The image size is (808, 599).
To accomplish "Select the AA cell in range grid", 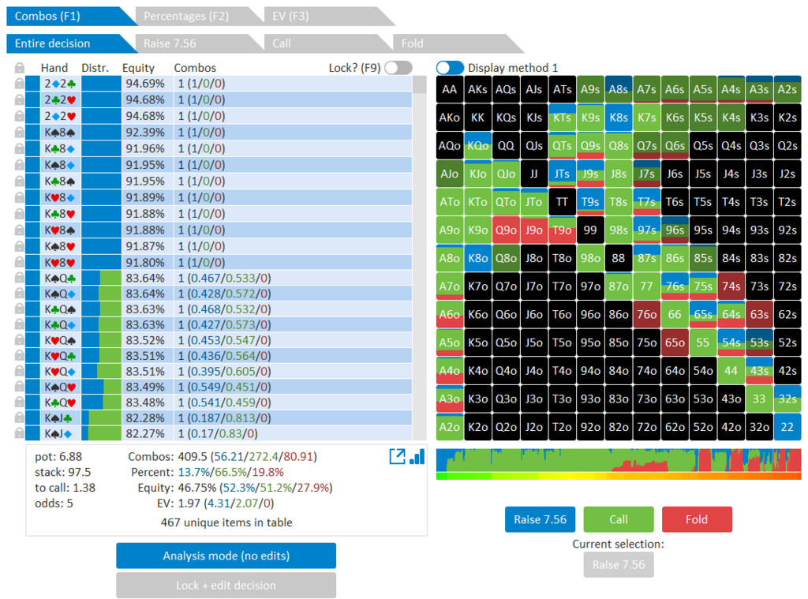I will pyautogui.click(x=449, y=90).
